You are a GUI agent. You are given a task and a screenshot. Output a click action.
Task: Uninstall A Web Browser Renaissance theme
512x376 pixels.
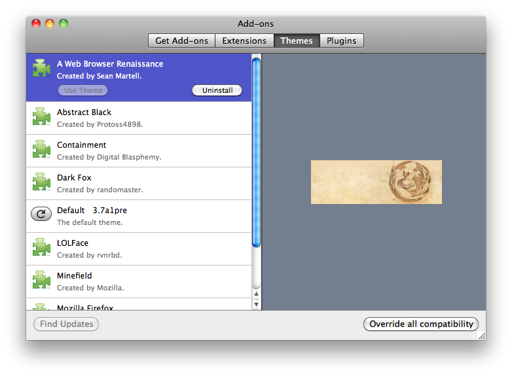coord(217,90)
